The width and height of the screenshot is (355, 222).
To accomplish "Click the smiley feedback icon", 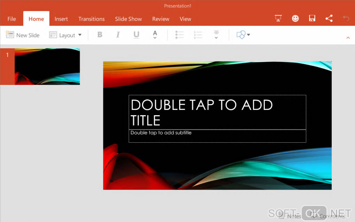I will click(x=295, y=19).
